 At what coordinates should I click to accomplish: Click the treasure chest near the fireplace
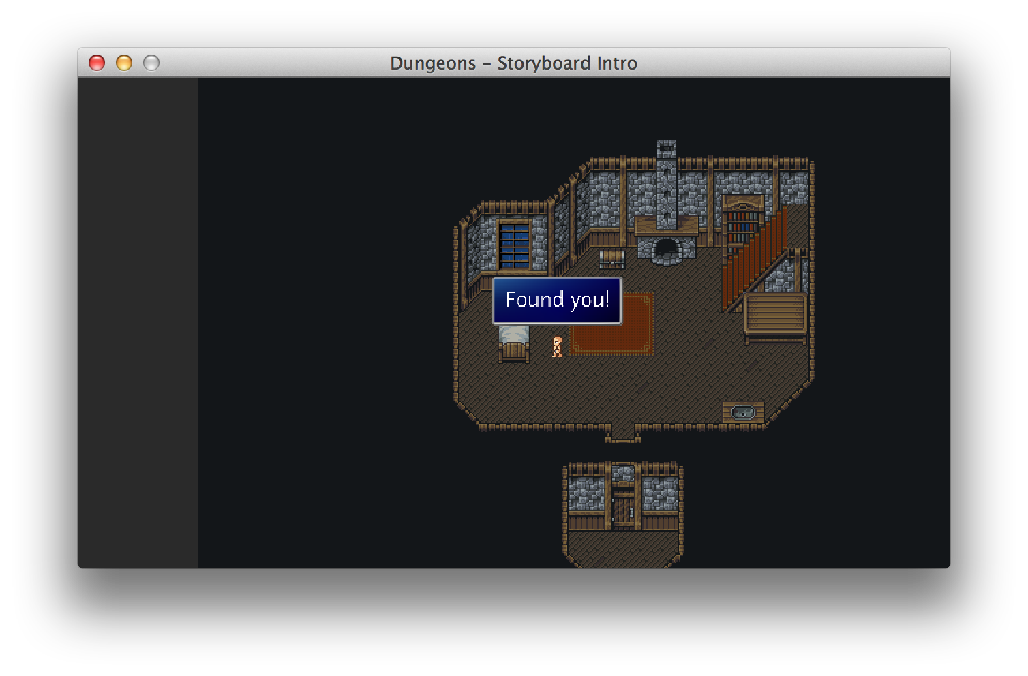[612, 258]
